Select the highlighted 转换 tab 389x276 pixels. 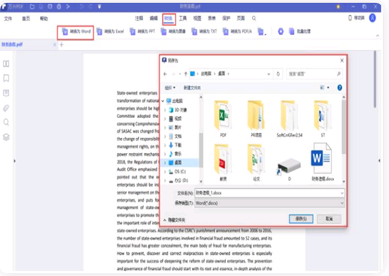pyautogui.click(x=169, y=19)
